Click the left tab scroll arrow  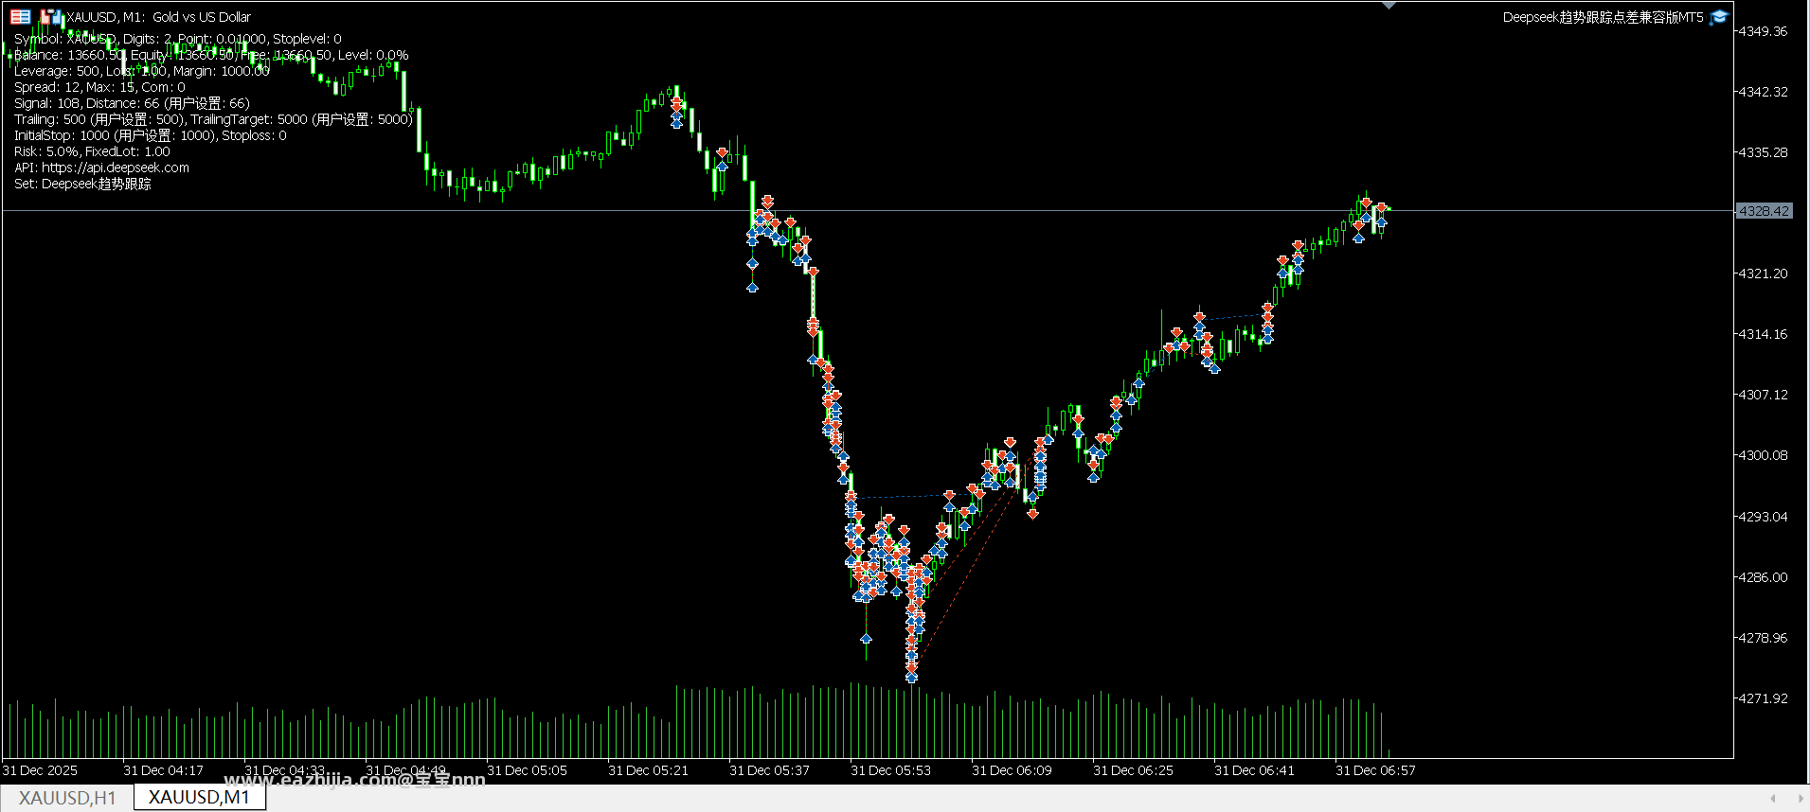pyautogui.click(x=1773, y=798)
